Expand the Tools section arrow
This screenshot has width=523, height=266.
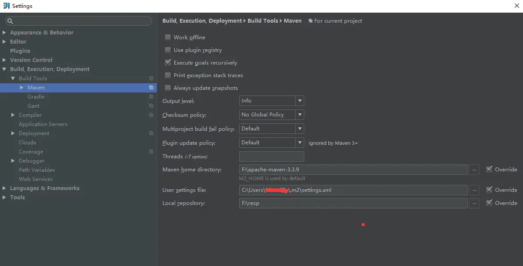click(x=4, y=198)
